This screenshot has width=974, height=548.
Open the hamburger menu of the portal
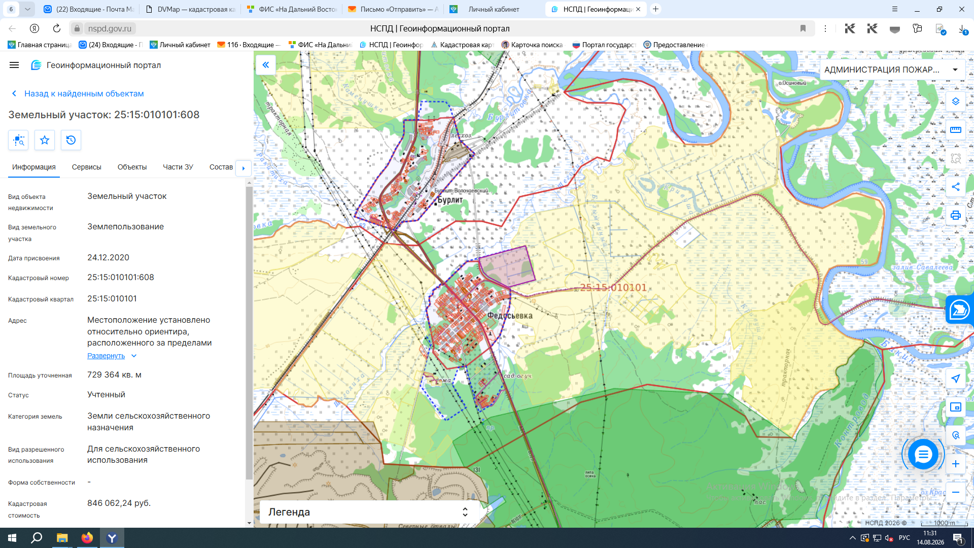coord(14,65)
